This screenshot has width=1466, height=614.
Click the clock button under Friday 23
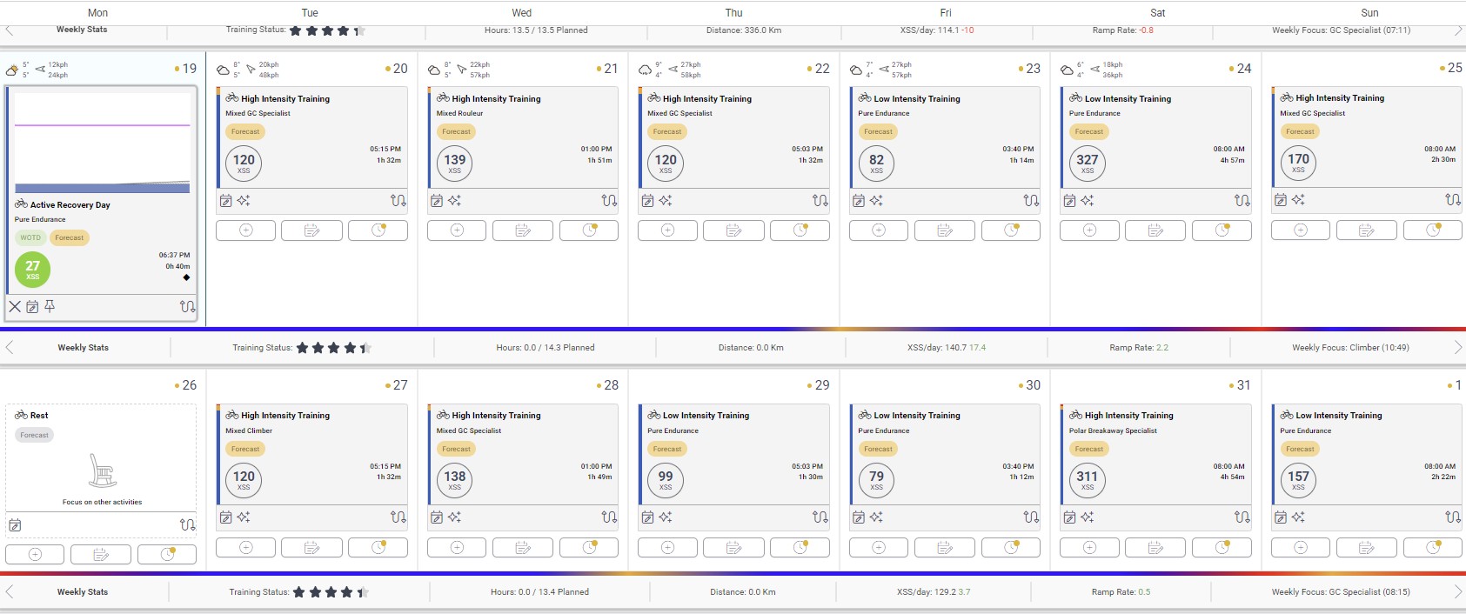(x=1010, y=230)
